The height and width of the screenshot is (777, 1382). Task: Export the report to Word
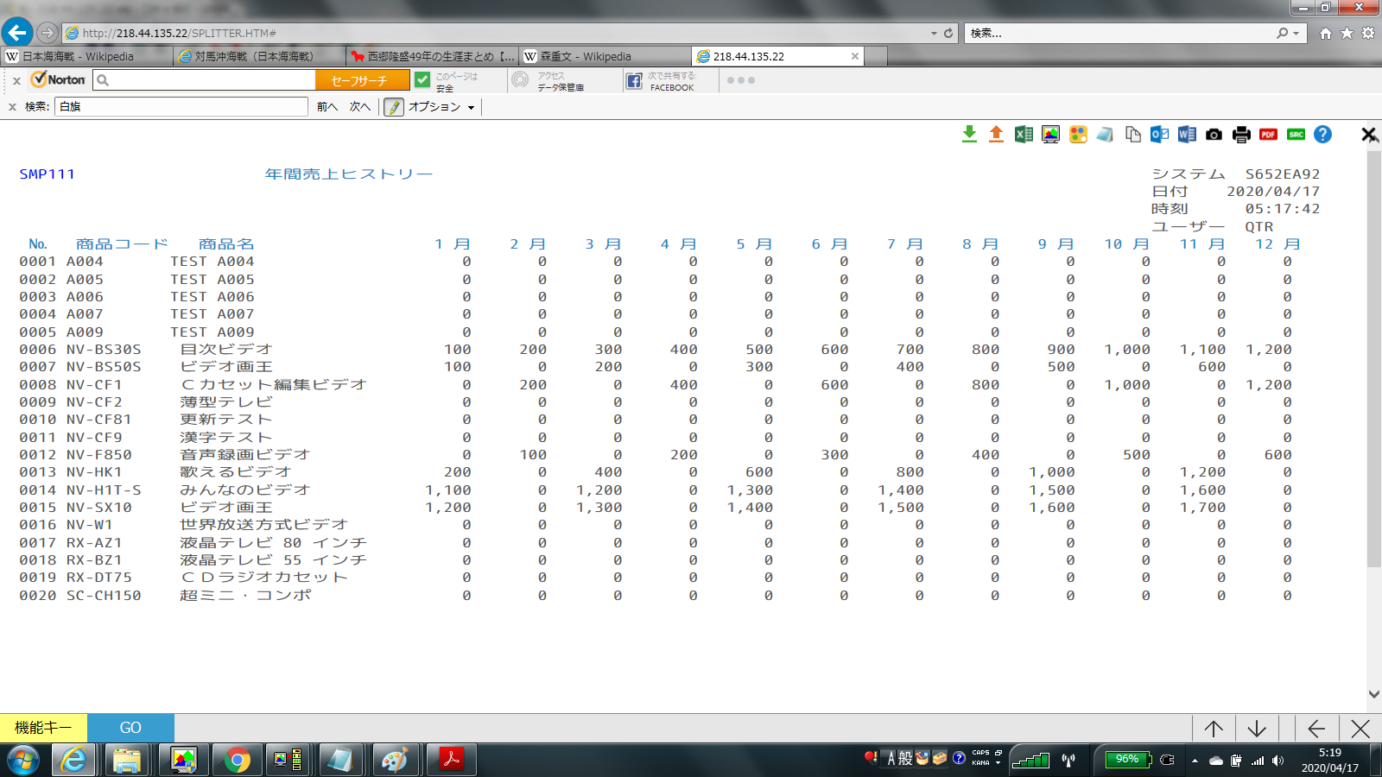point(1187,134)
